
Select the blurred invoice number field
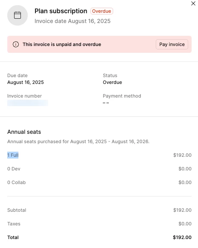28,103
